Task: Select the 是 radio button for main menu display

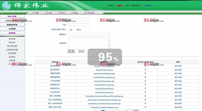Action: coord(69,30)
